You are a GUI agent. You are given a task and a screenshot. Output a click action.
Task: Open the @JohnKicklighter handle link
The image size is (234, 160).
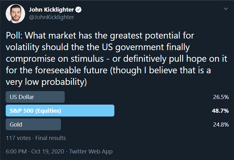click(52, 17)
